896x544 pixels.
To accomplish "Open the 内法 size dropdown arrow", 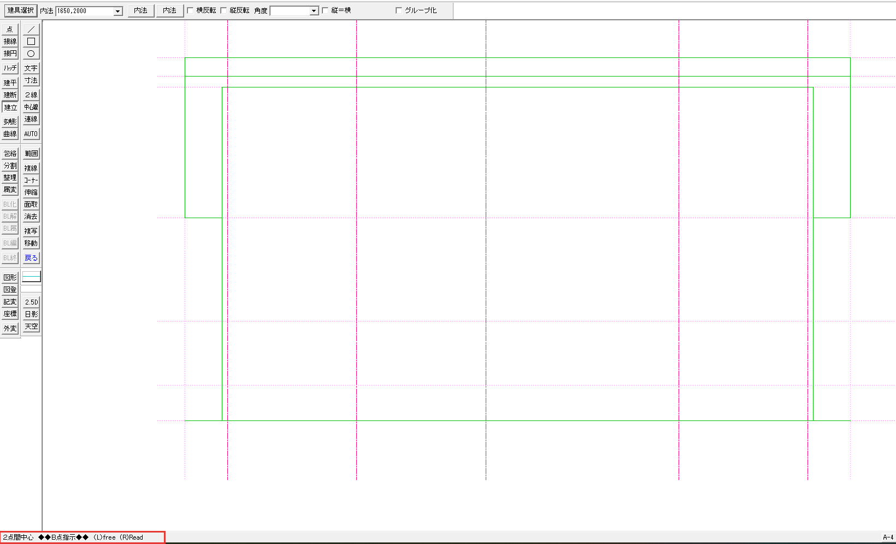I will (x=118, y=11).
